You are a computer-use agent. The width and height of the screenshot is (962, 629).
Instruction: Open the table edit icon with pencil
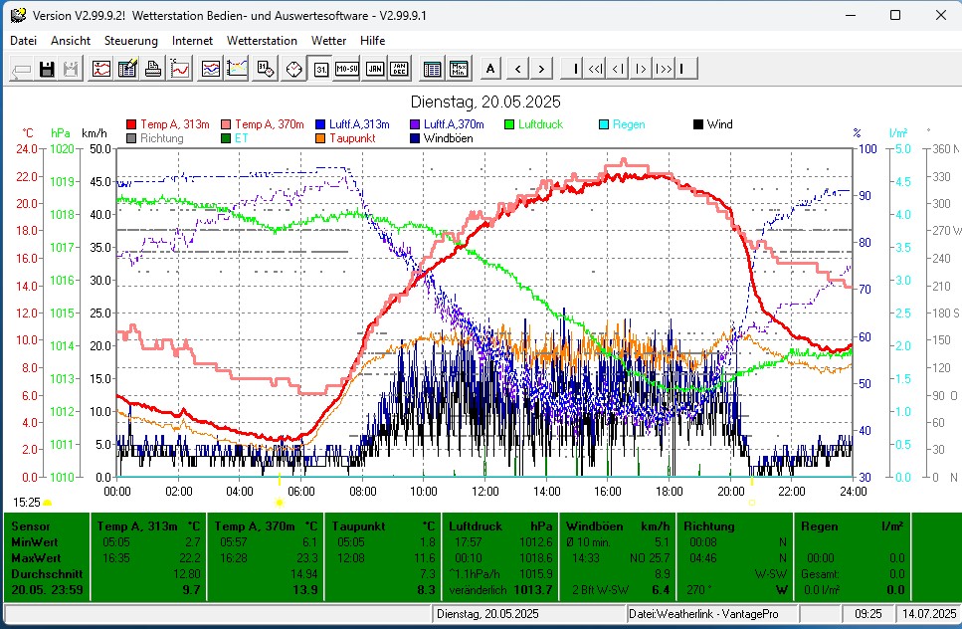(x=127, y=69)
